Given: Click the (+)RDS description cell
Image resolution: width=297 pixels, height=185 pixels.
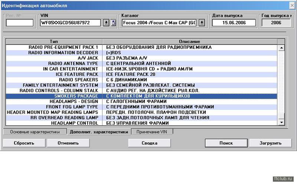Looking at the screenshot, I should click(190, 53).
